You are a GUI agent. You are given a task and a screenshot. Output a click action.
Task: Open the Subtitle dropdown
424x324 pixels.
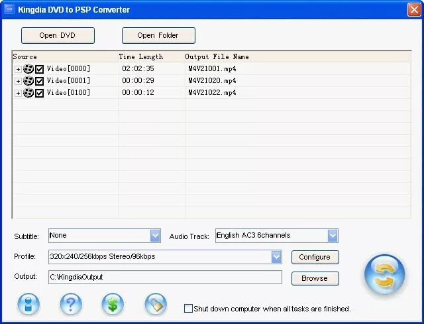[155, 236]
